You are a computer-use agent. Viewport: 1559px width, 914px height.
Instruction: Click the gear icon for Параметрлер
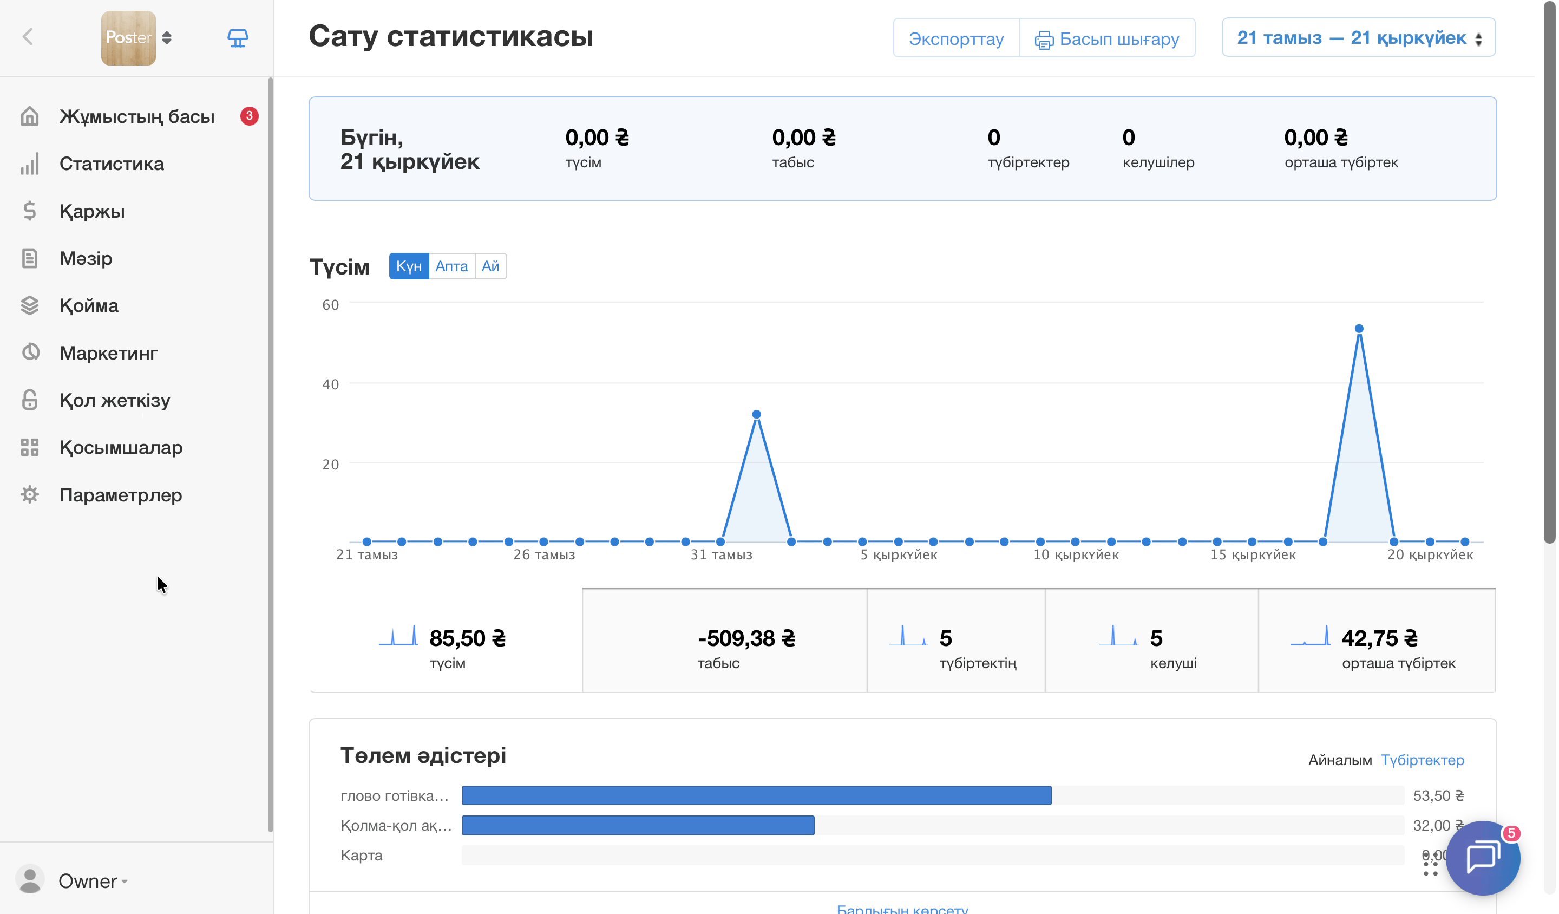(30, 494)
